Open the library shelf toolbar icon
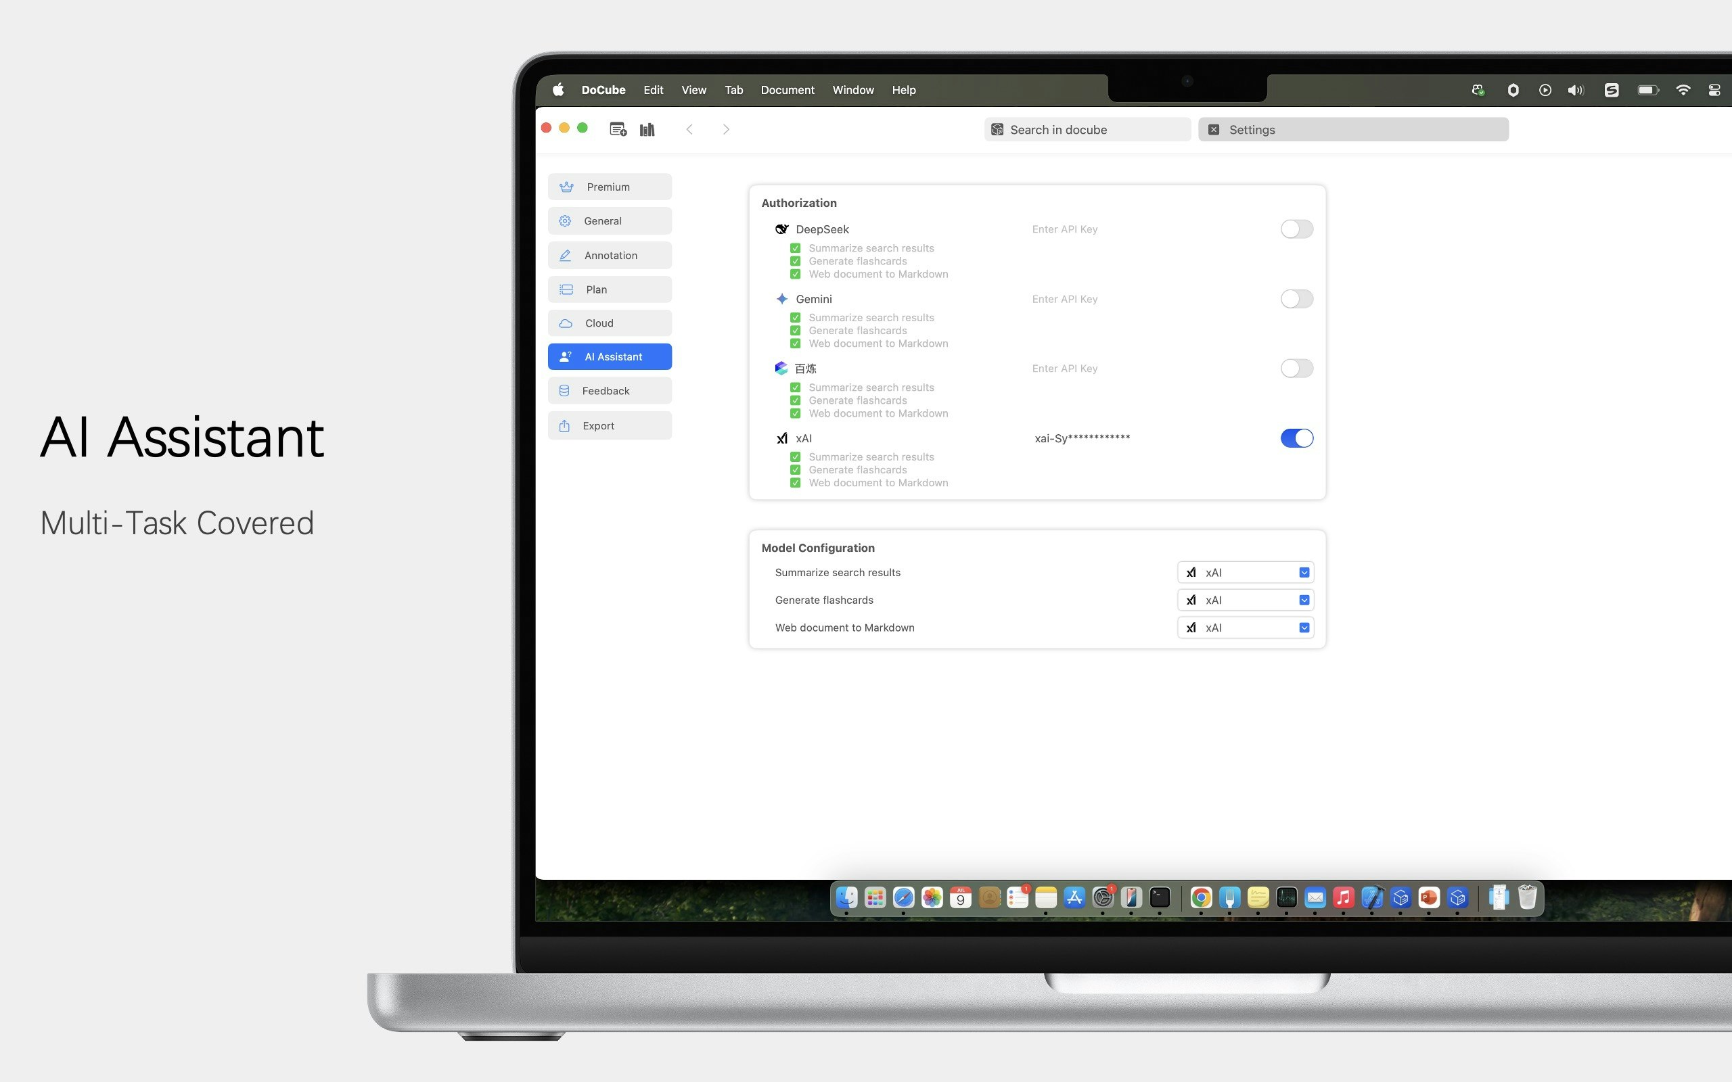1732x1082 pixels. tap(647, 130)
